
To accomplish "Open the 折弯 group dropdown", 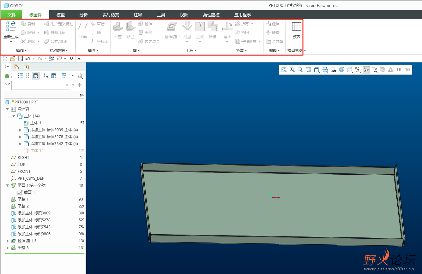I will point(242,50).
